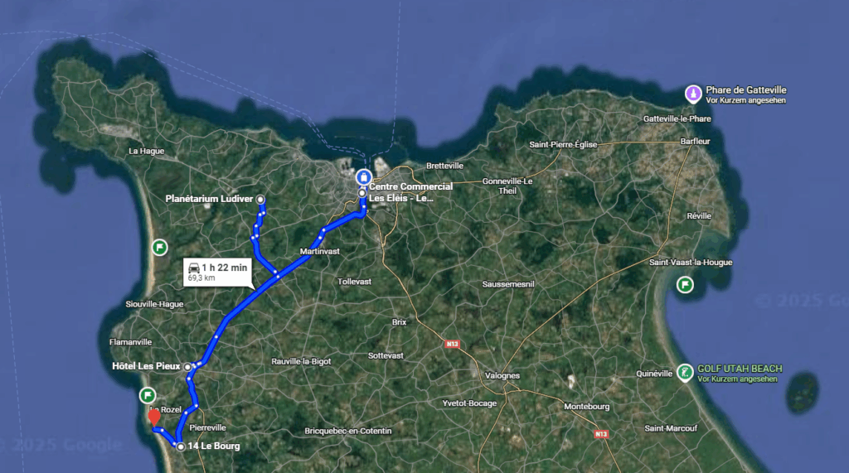This screenshot has width=849, height=473.
Task: Click the Barfleur town label
Action: click(696, 142)
